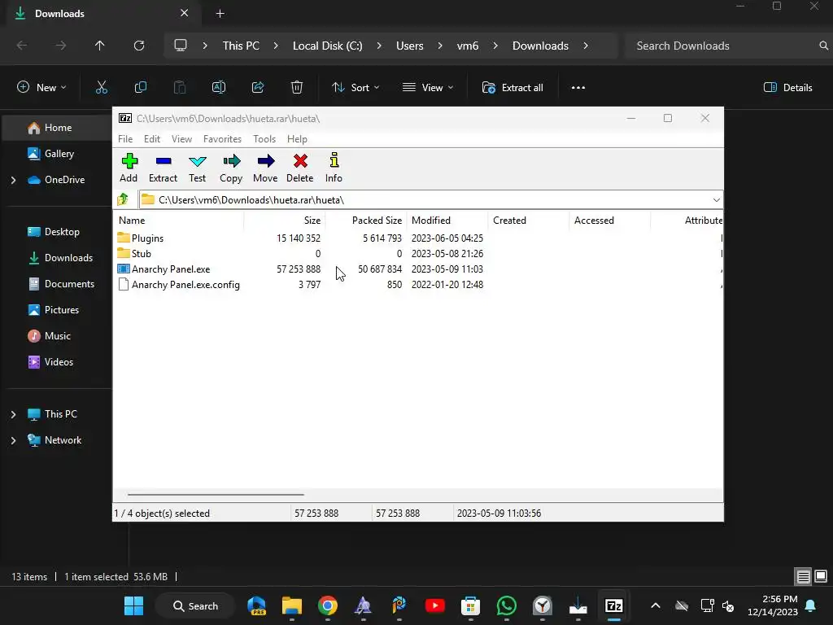Click the Paste icon in Explorer toolbar
Viewport: 833px width, 625px height.
pos(180,87)
